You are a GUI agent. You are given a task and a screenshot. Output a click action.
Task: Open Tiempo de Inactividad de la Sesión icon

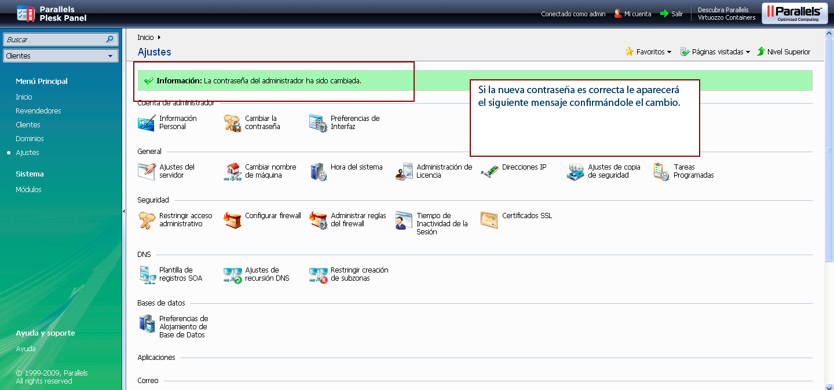coord(404,220)
